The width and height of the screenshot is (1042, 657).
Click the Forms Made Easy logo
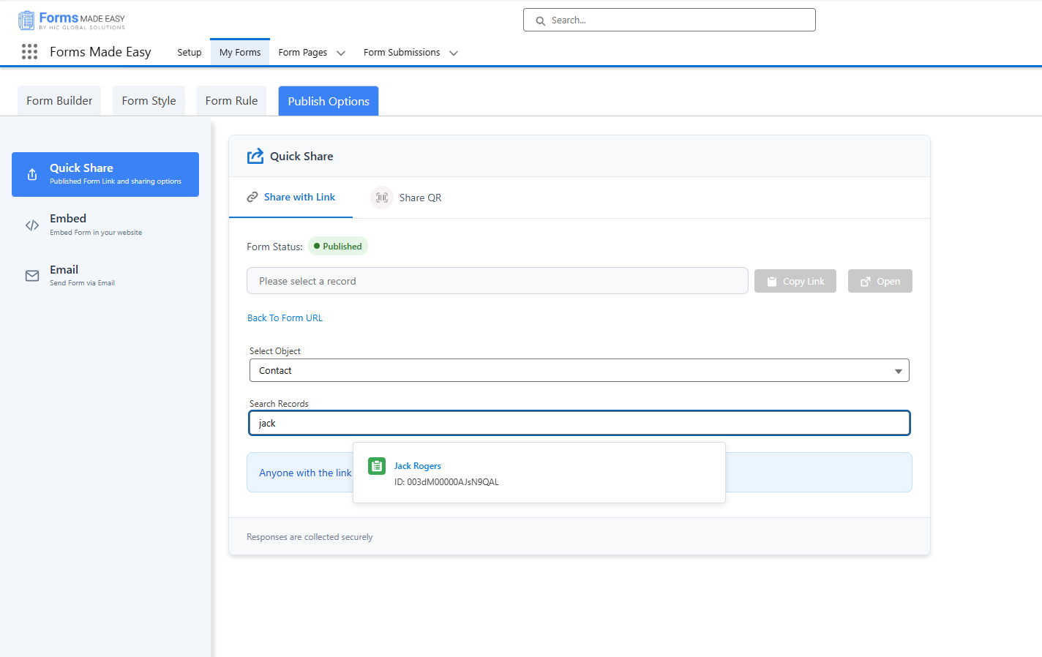72,20
